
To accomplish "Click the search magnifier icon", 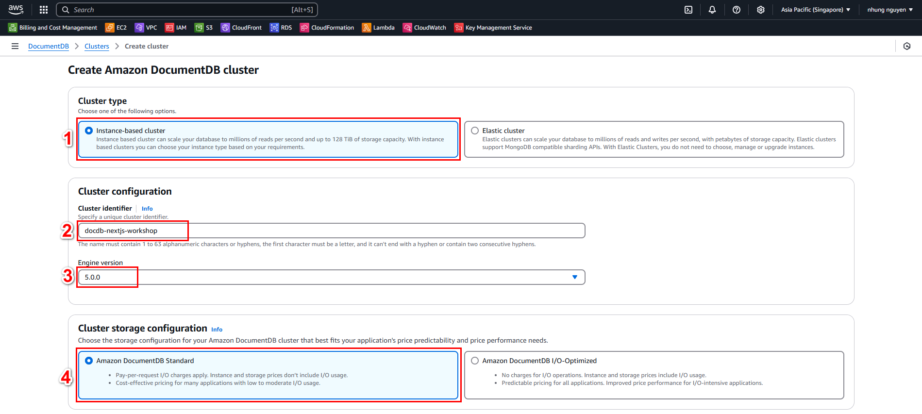I will tap(66, 10).
